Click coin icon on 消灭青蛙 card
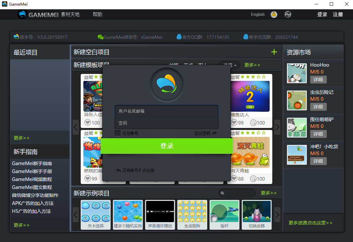Screen dimensions: 353x242 click(x=253, y=179)
